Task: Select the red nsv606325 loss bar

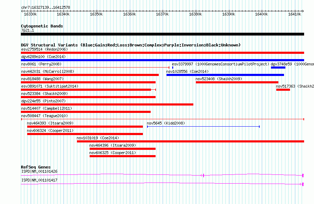Action: click(122, 156)
